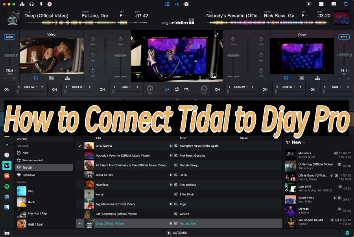This screenshot has width=354, height=237.
Task: Select Top 20 in the sidebar
Action: [44, 168]
